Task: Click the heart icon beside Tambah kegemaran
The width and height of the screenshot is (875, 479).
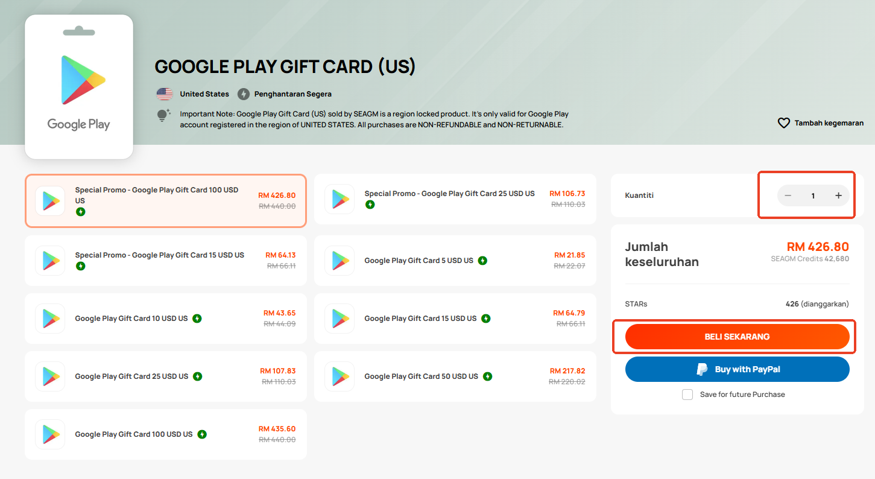Action: (783, 123)
